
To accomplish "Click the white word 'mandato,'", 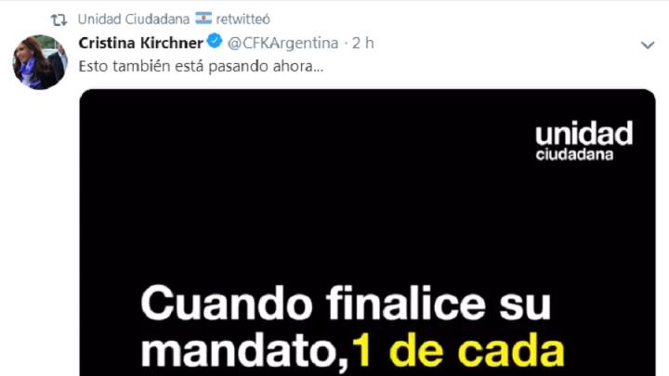I will click(244, 353).
